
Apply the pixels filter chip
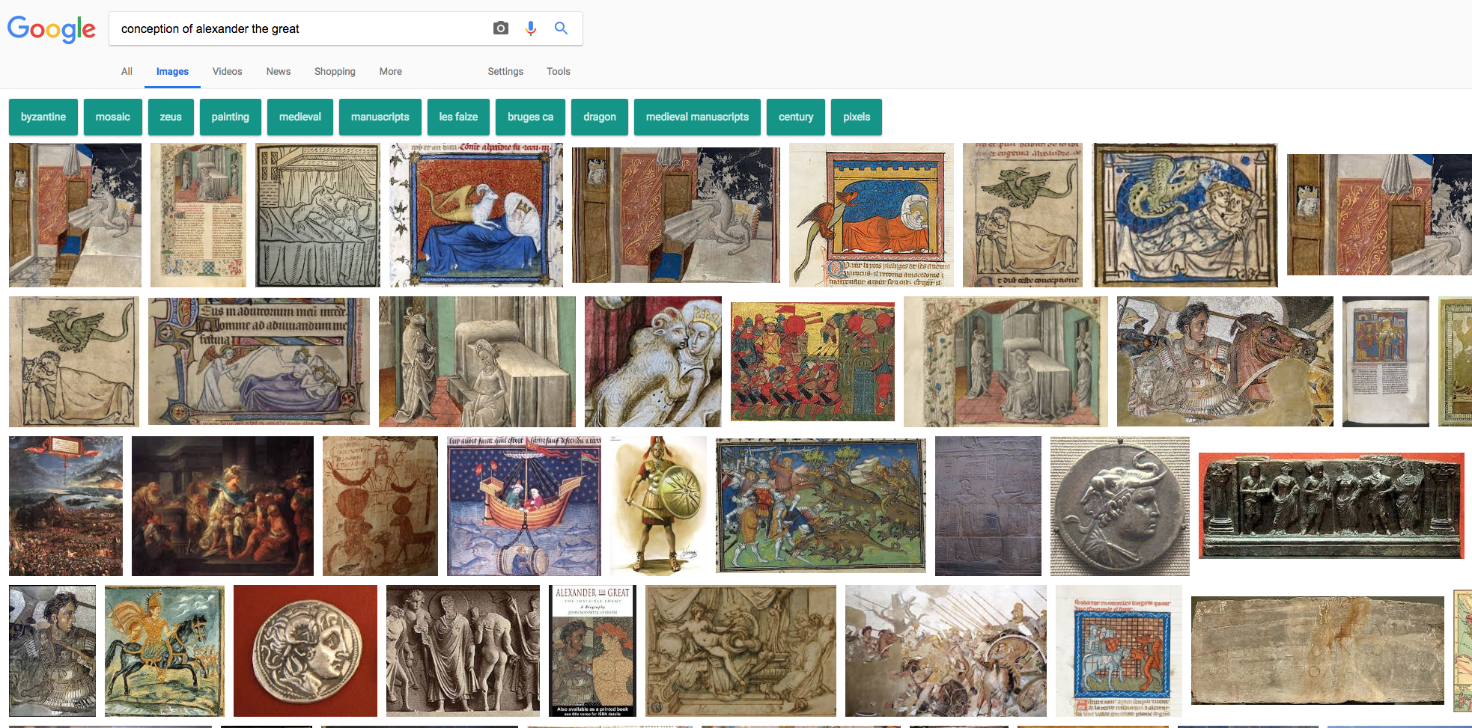coord(857,117)
